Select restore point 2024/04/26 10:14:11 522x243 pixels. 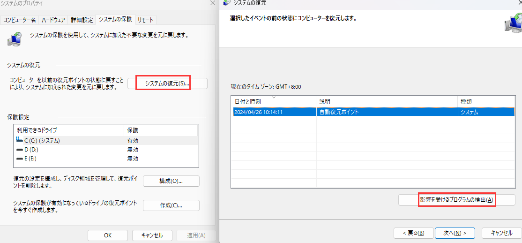click(x=373, y=112)
